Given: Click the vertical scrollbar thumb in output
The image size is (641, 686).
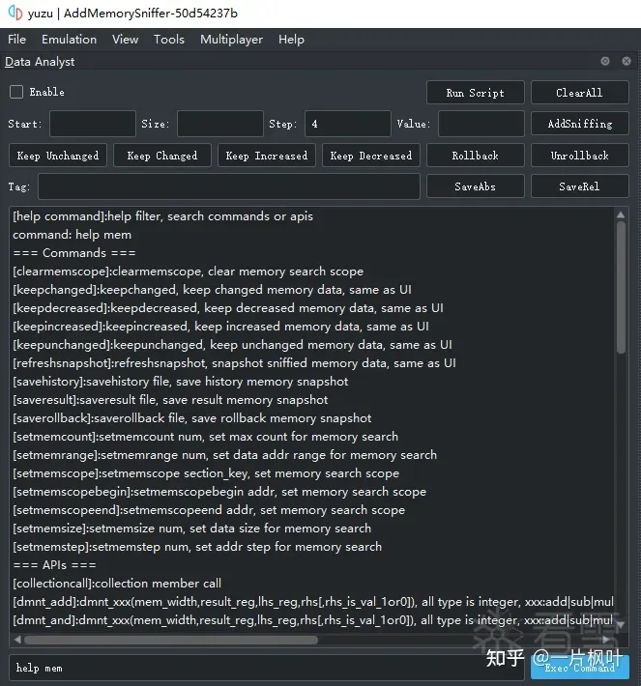Looking at the screenshot, I should [621, 287].
